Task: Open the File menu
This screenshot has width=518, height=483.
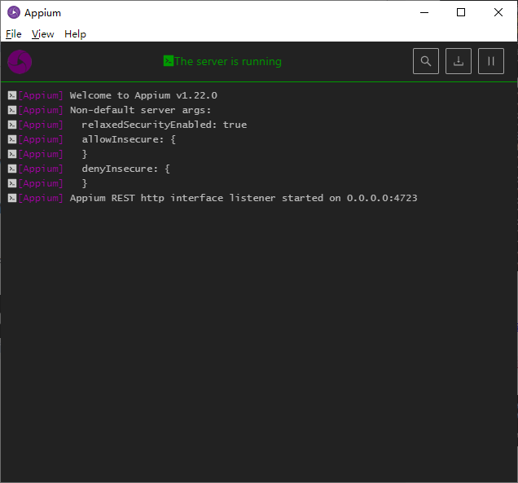Action: [x=14, y=34]
